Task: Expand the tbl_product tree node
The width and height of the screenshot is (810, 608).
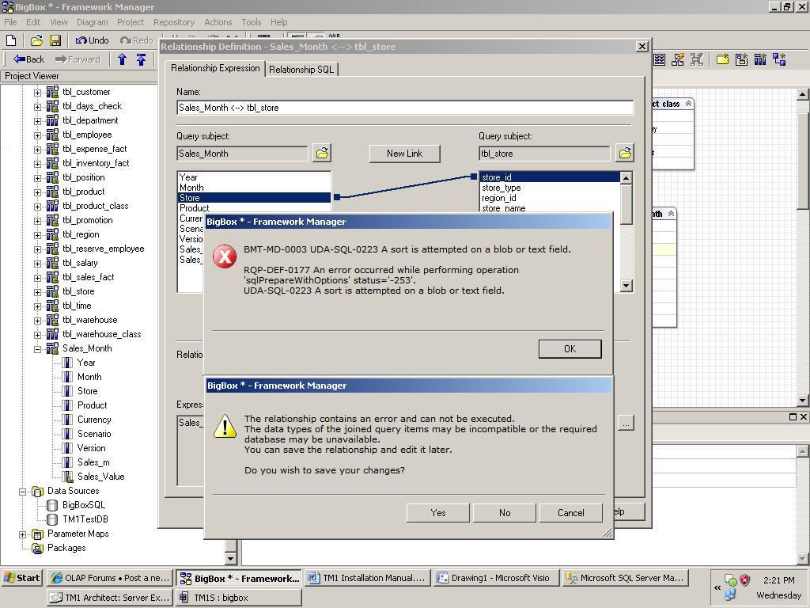Action: pyautogui.click(x=39, y=192)
